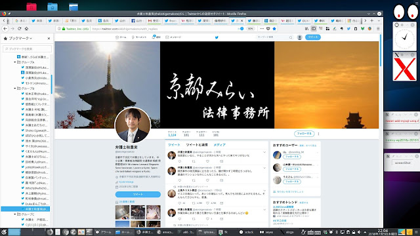Click the profile tweets count stat

pos(172,134)
